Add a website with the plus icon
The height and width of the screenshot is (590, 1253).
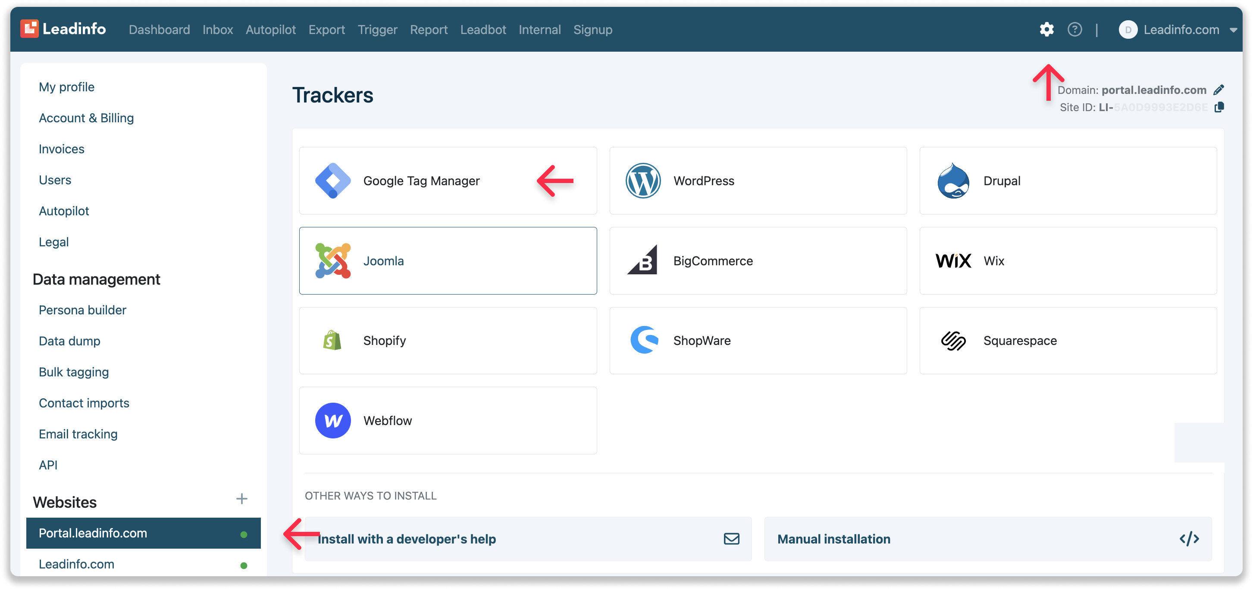pyautogui.click(x=241, y=499)
